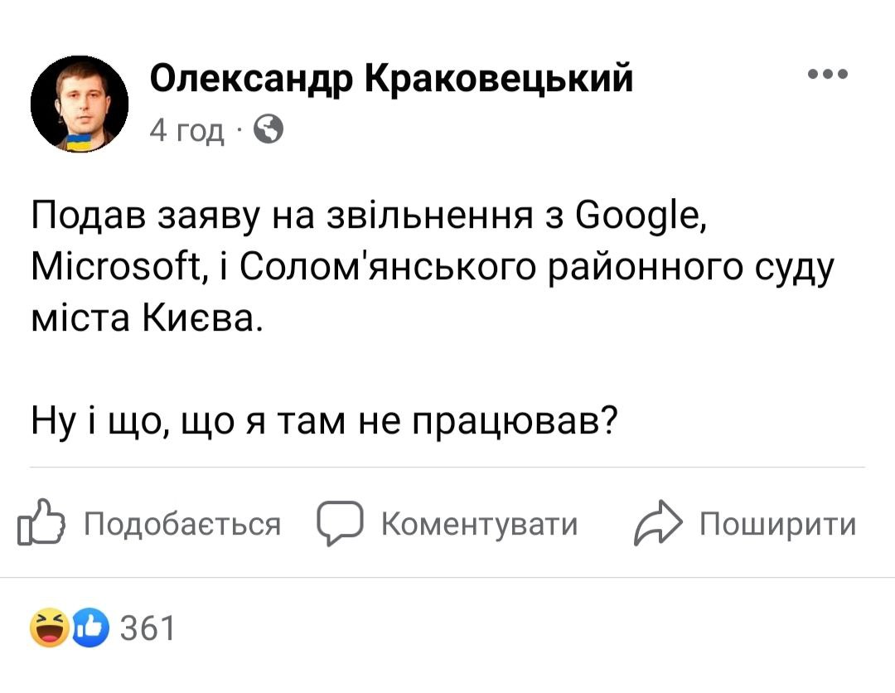The height and width of the screenshot is (693, 895).
Task: Open the post options three-dot menu
Action: tap(827, 75)
